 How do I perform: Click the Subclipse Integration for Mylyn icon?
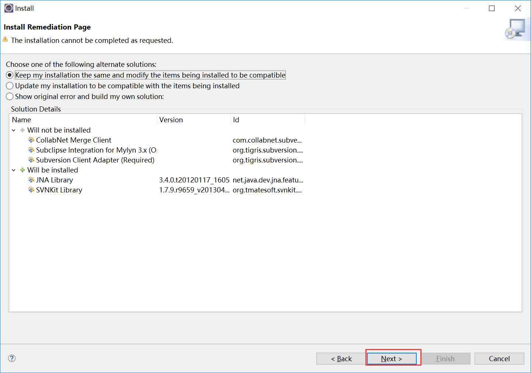click(x=31, y=150)
